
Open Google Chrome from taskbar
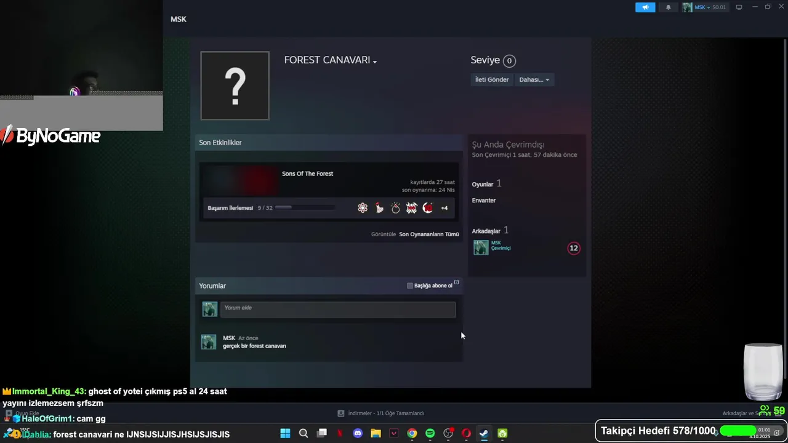(x=412, y=433)
